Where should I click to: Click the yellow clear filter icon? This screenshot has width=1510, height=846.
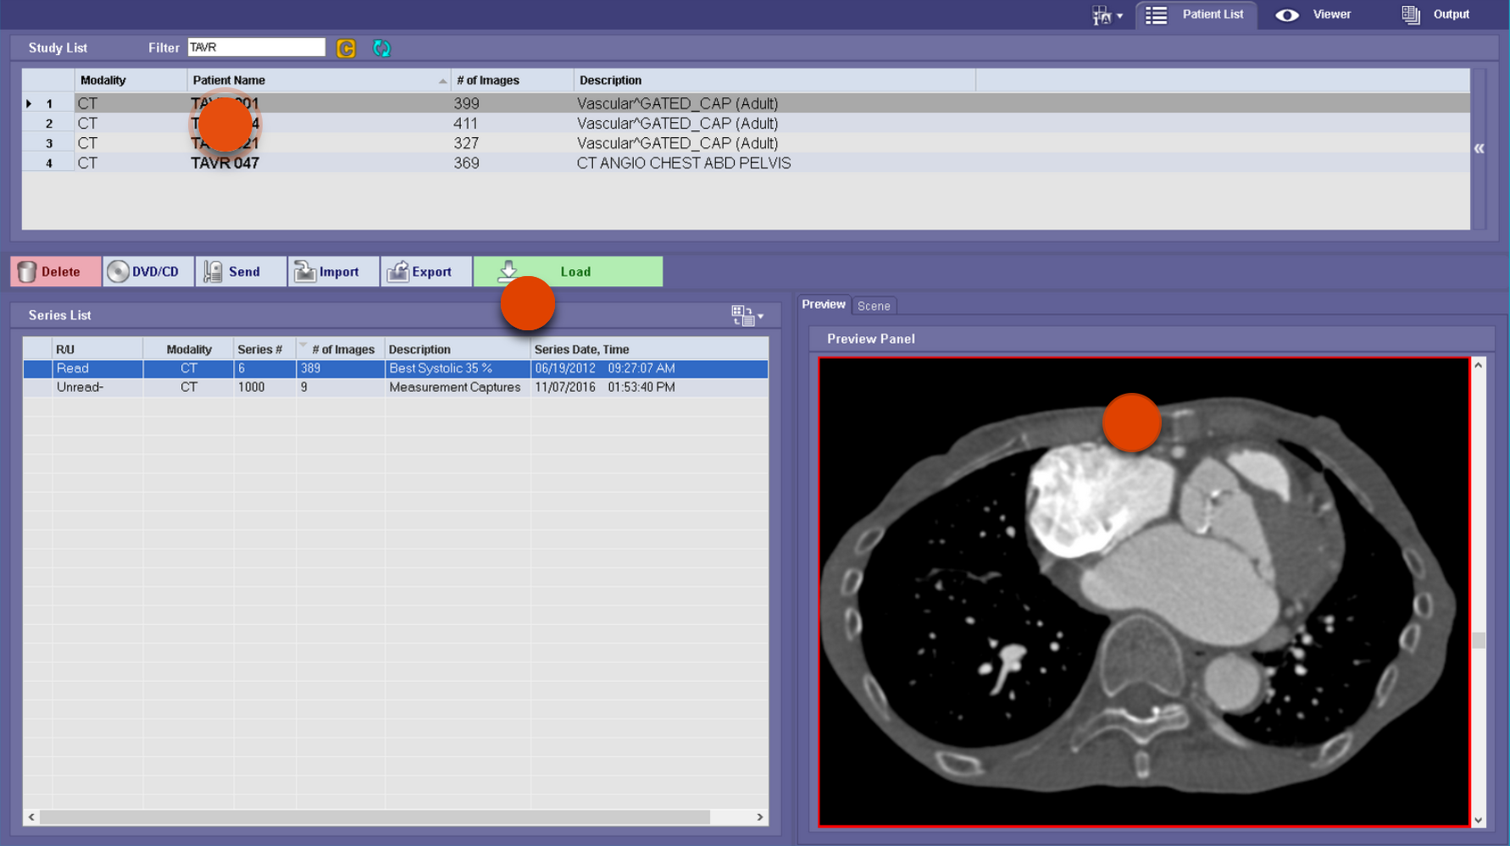point(346,47)
